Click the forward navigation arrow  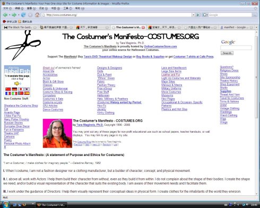(14, 15)
